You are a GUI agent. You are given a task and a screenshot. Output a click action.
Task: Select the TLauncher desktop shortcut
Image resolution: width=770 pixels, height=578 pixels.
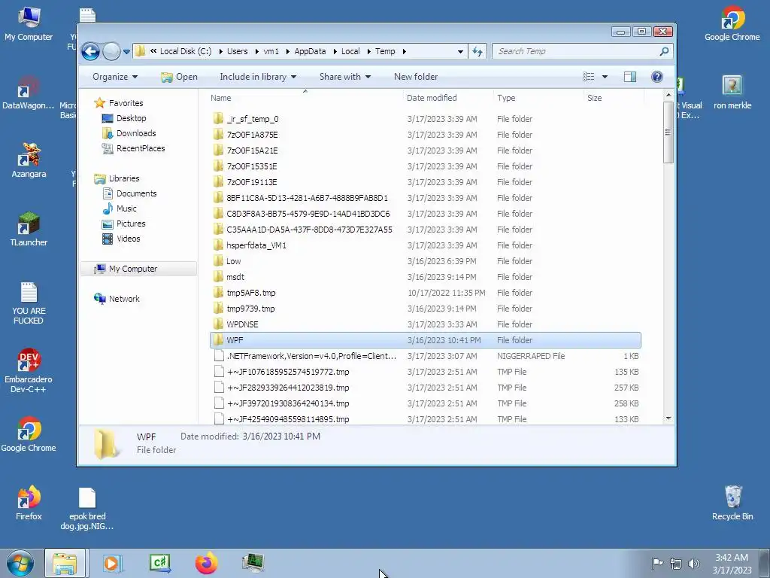coord(29,230)
